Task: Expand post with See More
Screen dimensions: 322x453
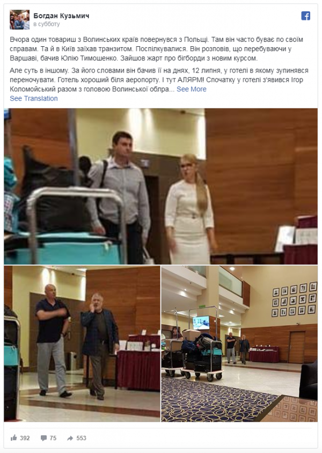Action: pos(191,89)
